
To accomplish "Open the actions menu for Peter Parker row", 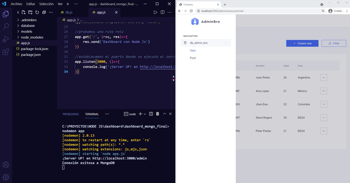I will [x=323, y=131].
